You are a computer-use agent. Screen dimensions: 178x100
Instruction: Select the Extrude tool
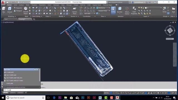(x=10, y=10)
